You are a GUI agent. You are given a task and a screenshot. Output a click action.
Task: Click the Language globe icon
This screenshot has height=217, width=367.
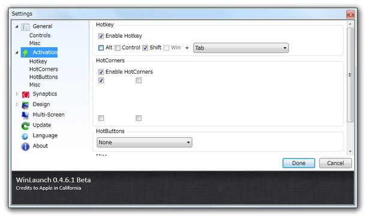point(25,136)
